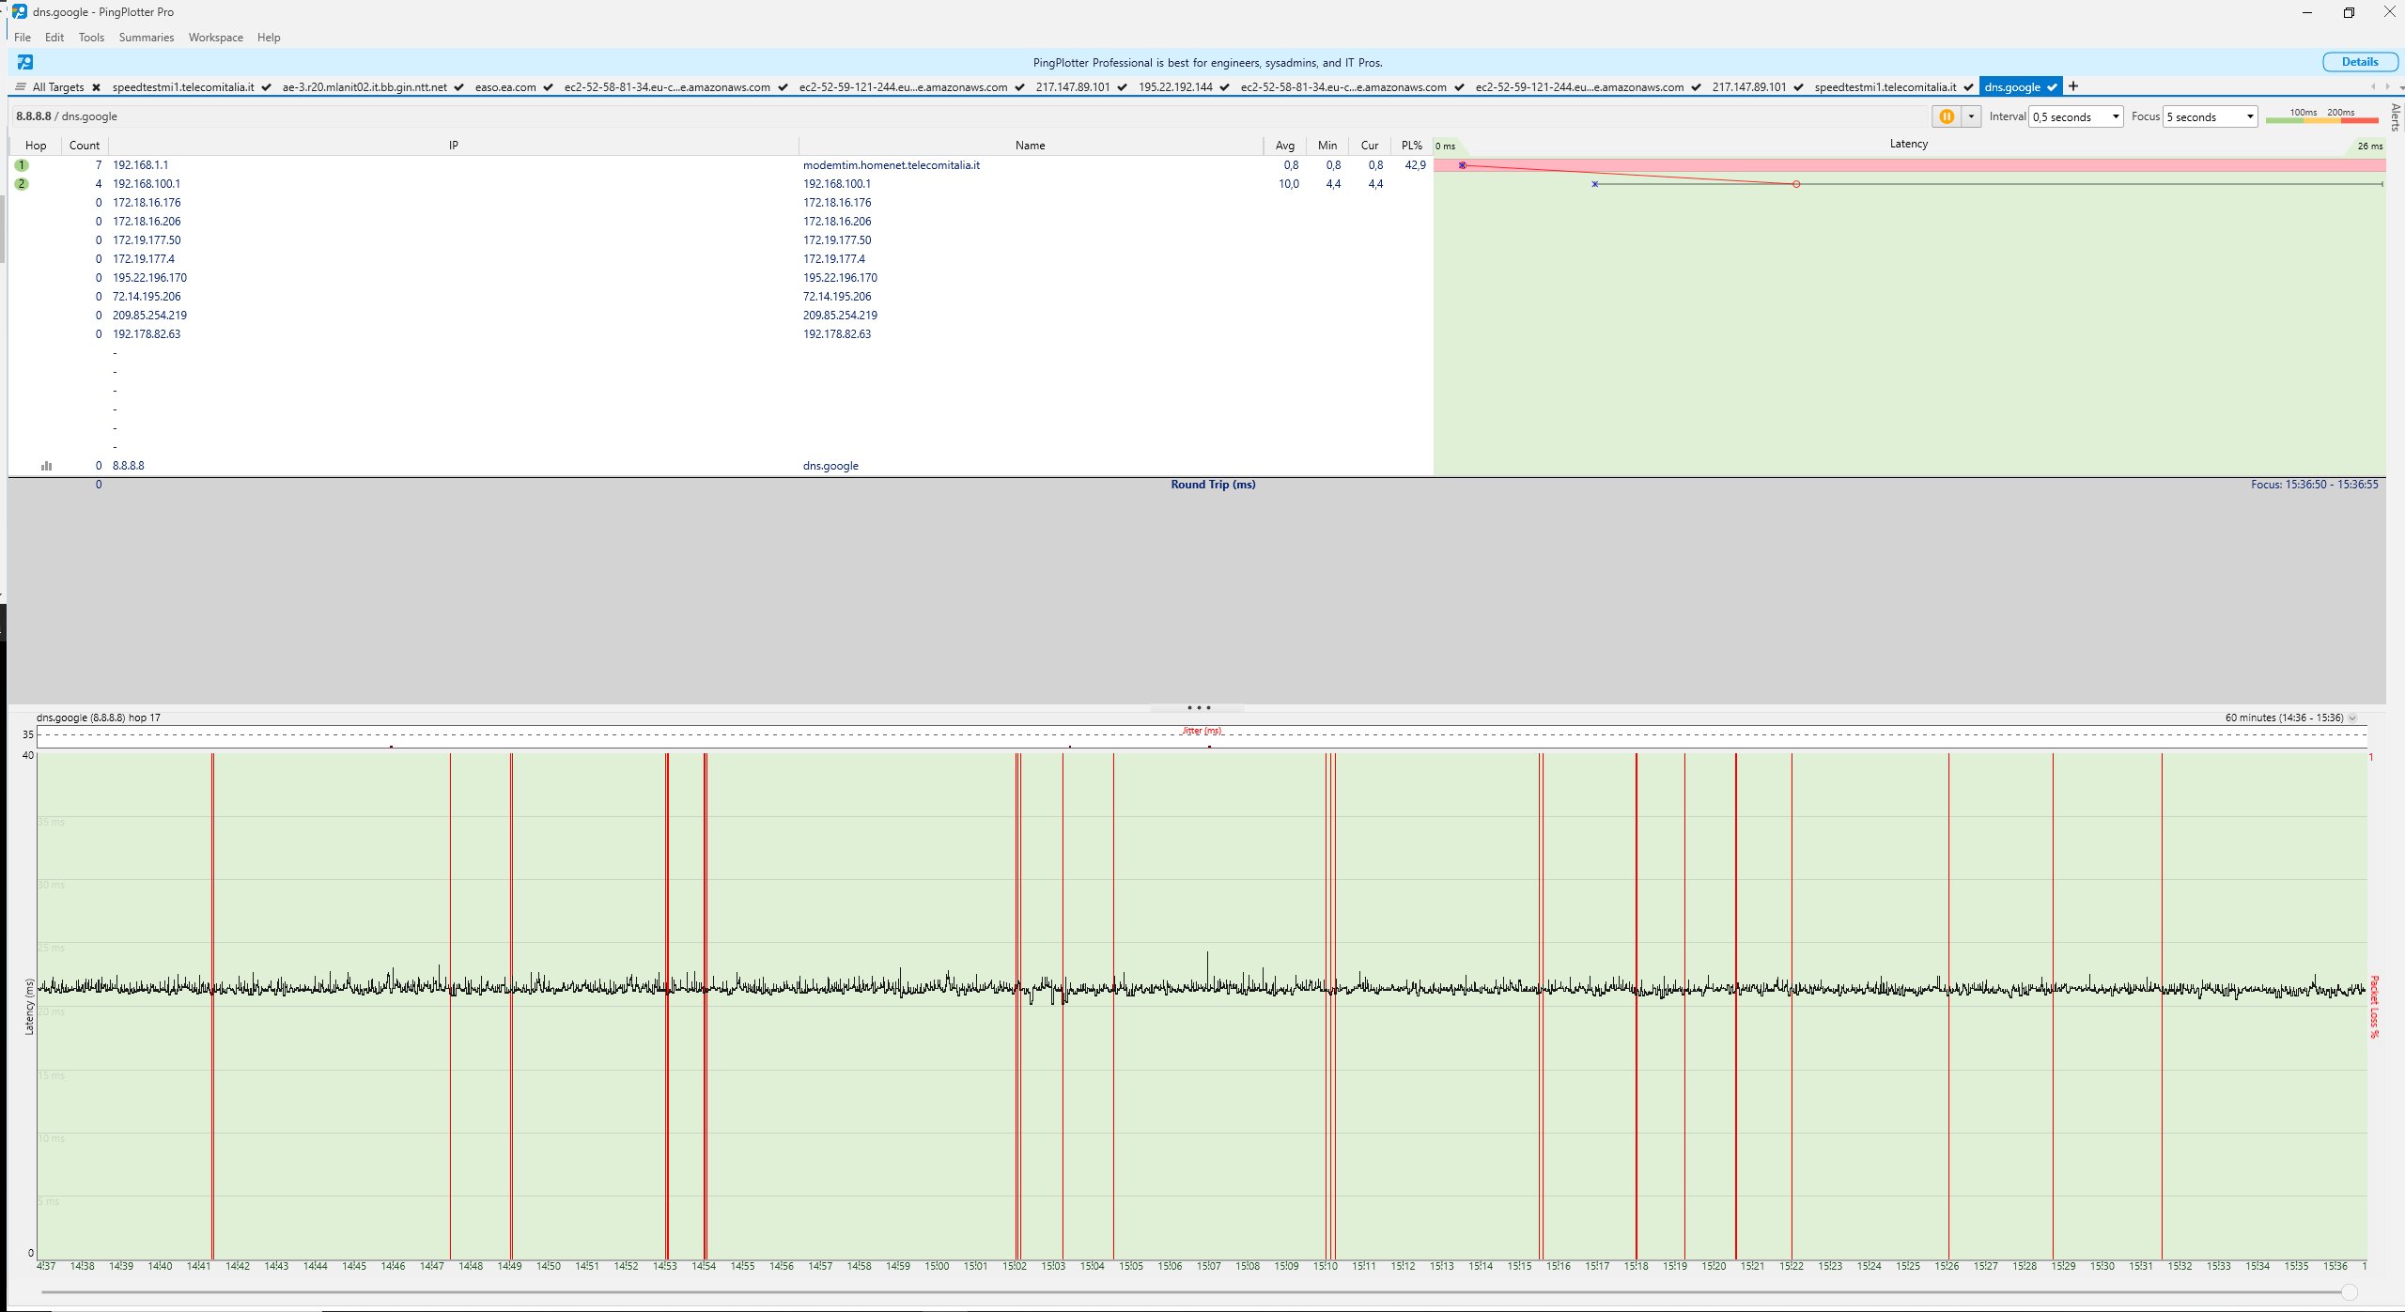Click the three-dot splitter handle above timeline
This screenshot has width=2405, height=1312.
pyautogui.click(x=1199, y=707)
